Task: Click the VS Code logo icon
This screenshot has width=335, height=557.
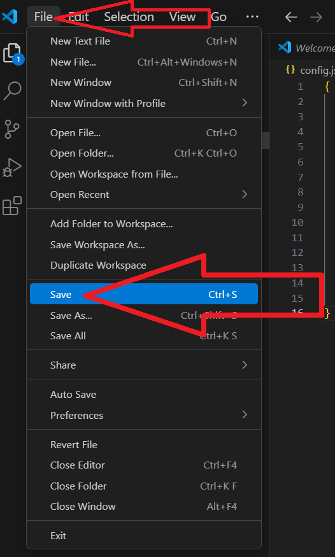Action: tap(10, 17)
